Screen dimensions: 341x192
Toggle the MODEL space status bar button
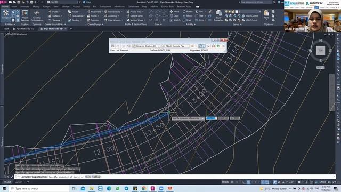[225, 182]
